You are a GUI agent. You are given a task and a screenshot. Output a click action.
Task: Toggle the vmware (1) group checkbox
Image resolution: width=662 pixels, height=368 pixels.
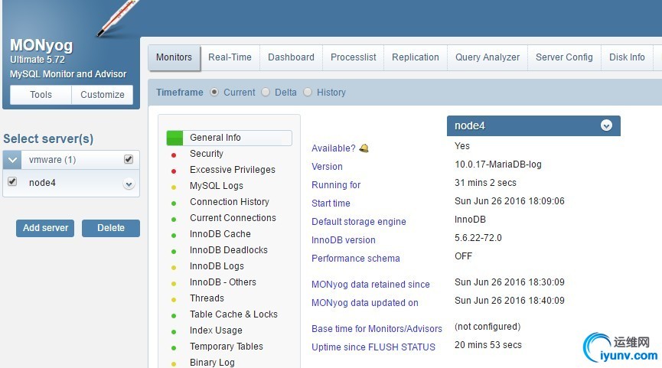(x=129, y=159)
